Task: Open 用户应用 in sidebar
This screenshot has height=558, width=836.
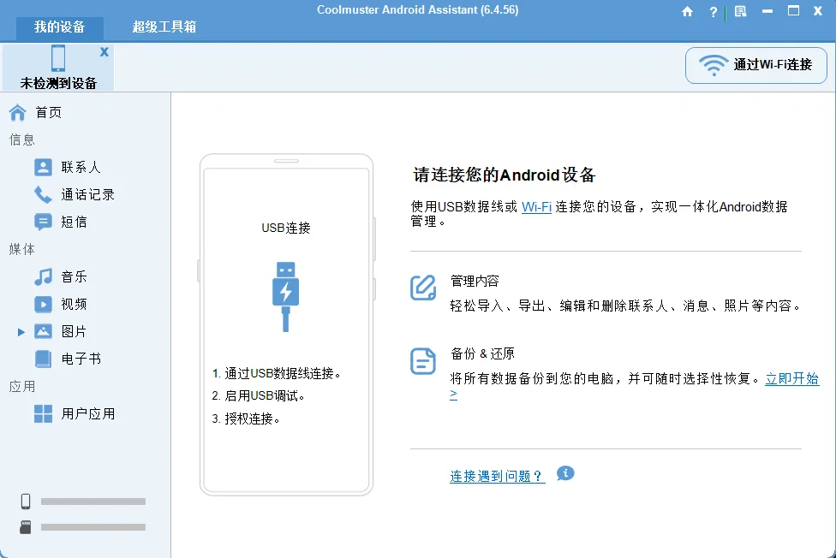Action: click(x=87, y=413)
